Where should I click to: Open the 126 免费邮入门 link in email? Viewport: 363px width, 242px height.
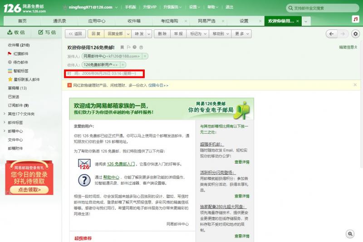click(121, 164)
